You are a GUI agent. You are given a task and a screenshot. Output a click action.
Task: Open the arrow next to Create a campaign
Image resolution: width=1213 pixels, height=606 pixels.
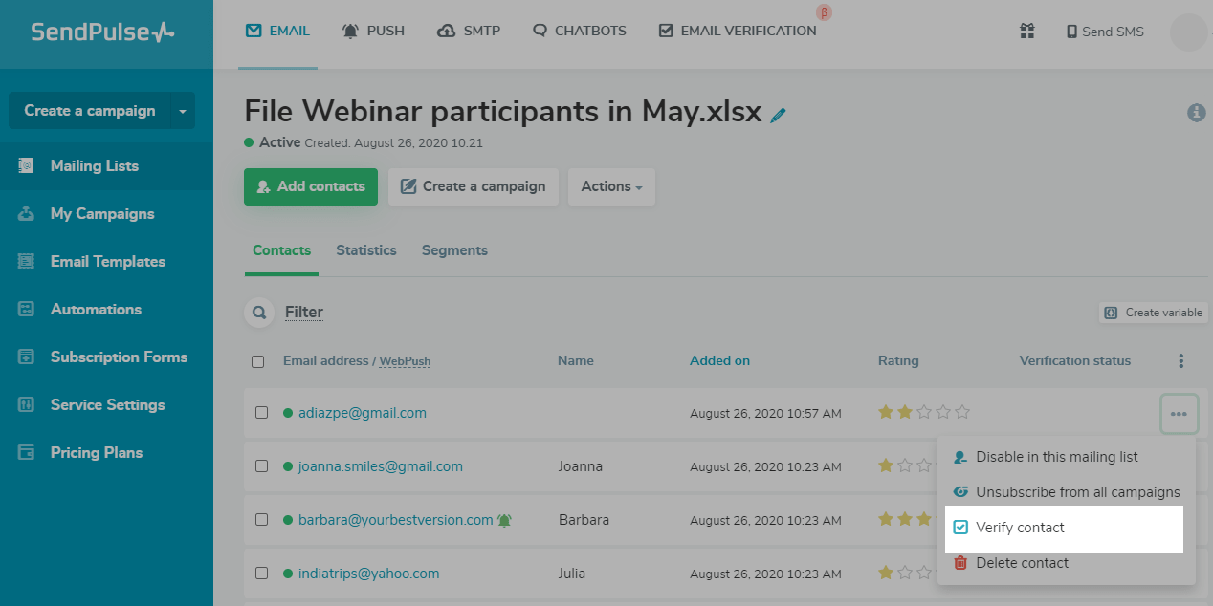click(183, 111)
